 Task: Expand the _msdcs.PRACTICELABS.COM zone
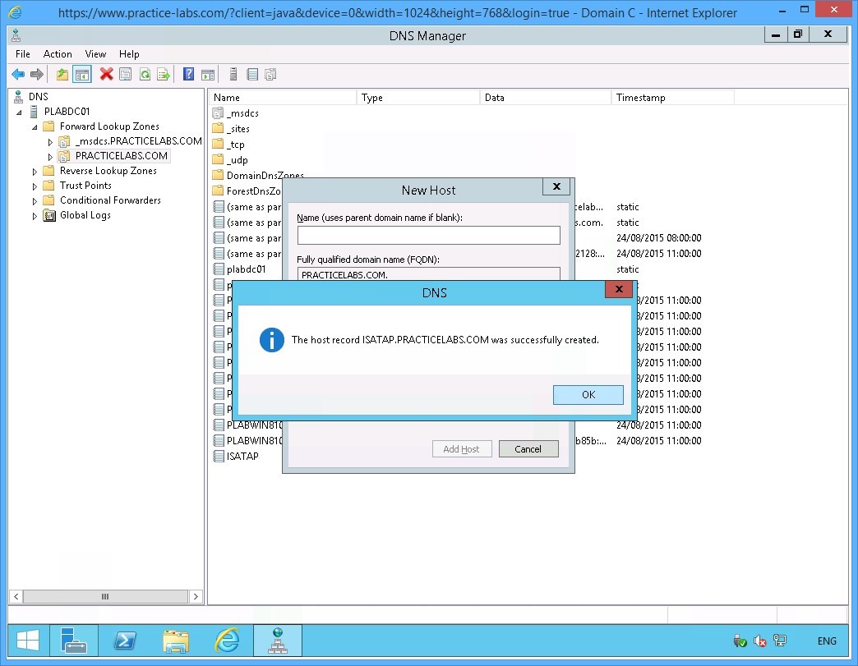[50, 142]
